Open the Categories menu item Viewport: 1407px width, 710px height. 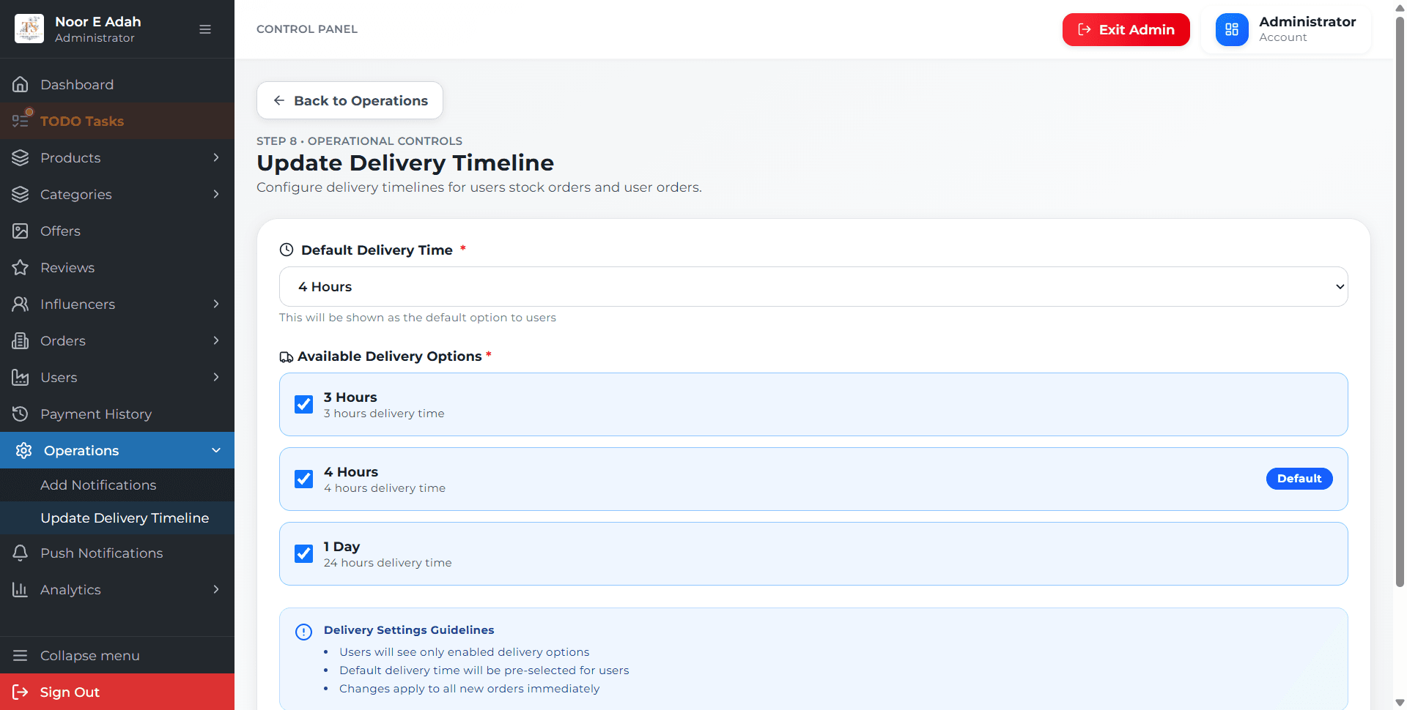[x=117, y=194]
